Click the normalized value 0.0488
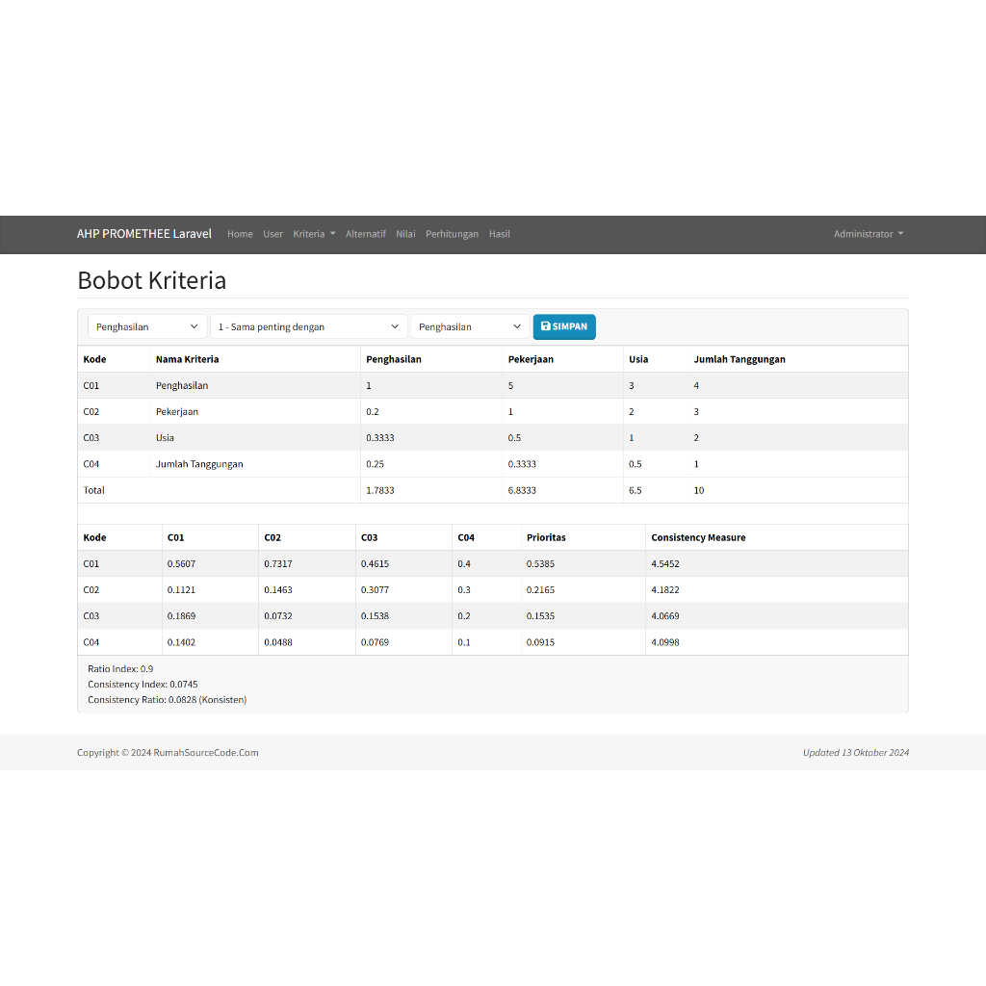 point(278,642)
